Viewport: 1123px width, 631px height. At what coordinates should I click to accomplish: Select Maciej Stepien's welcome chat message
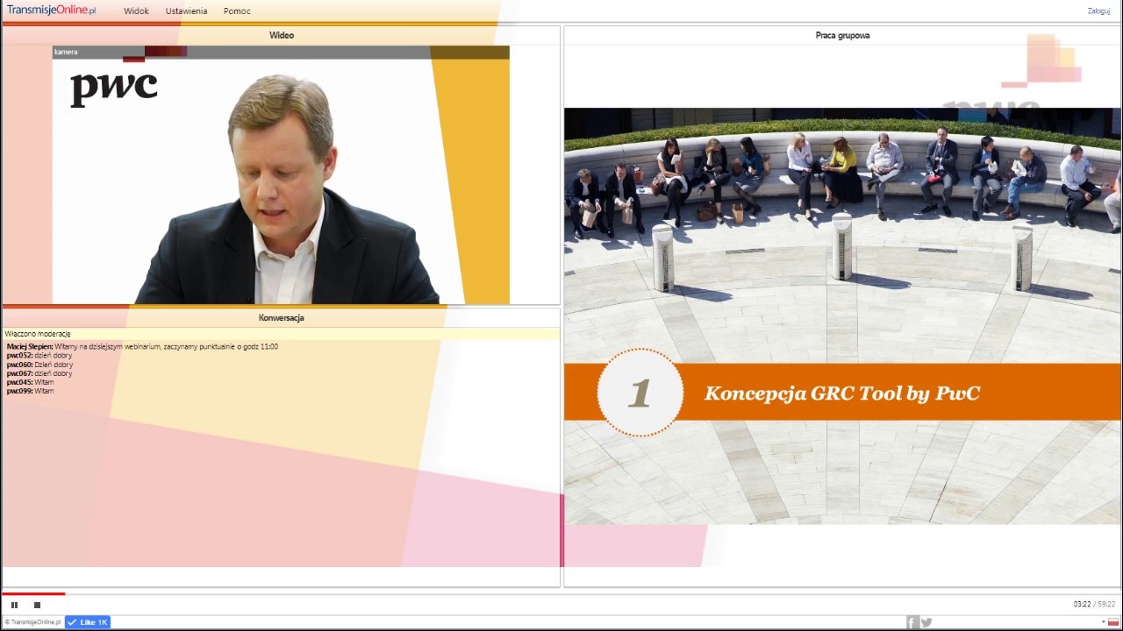142,347
